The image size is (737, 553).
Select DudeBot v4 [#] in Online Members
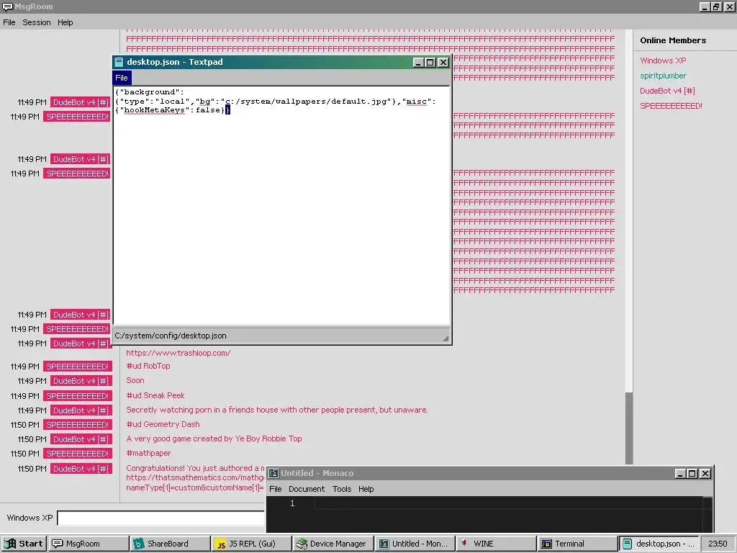[667, 91]
